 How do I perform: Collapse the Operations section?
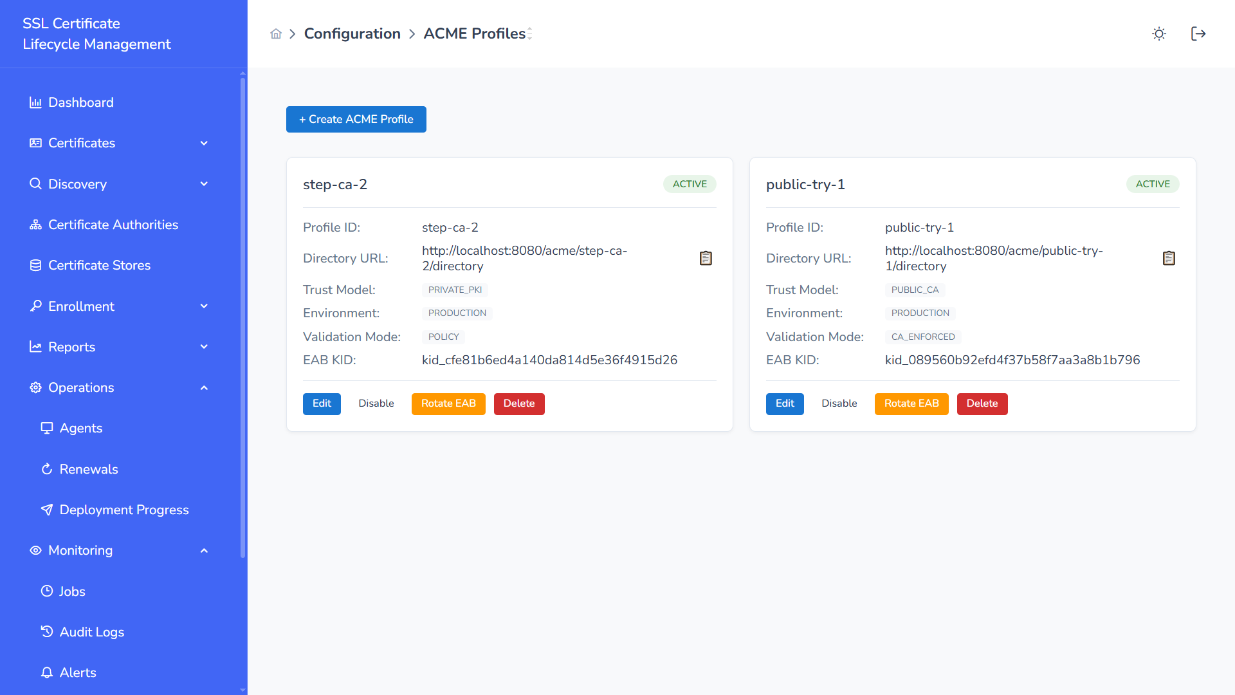click(x=204, y=387)
